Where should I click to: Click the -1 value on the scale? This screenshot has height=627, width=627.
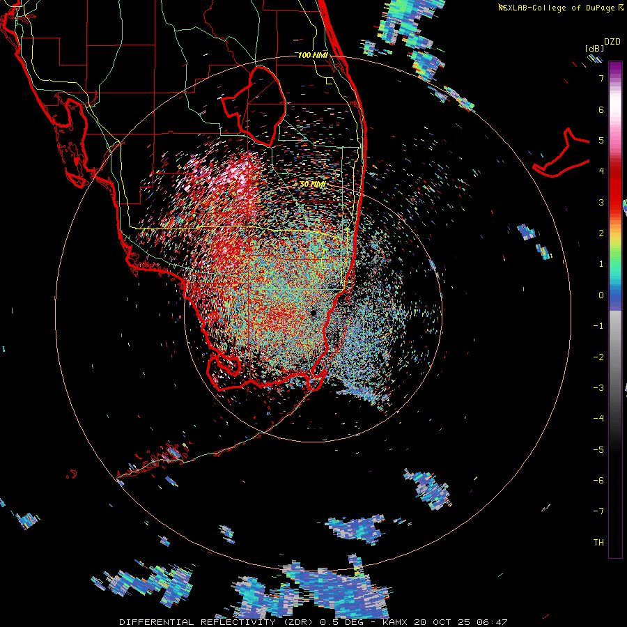pos(598,326)
